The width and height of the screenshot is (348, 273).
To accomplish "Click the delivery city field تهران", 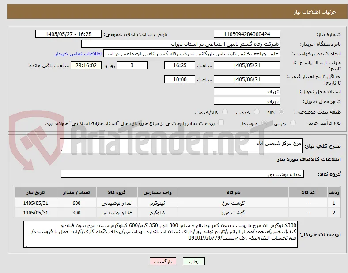I will [246, 101].
